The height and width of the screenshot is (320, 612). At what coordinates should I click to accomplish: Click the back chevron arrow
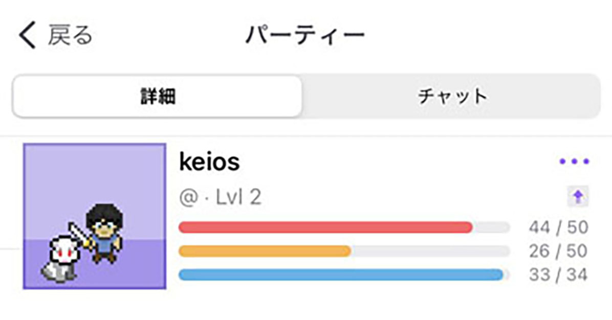(27, 37)
